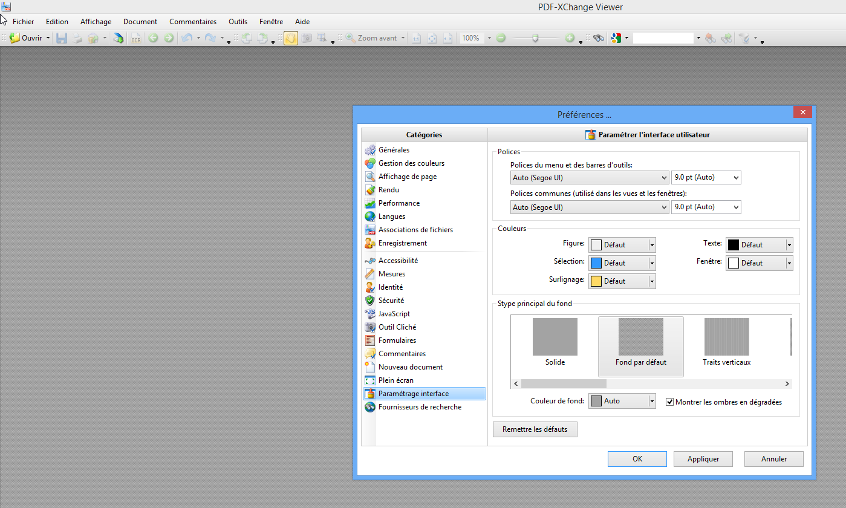Open Polices communes font size dropdown
The width and height of the screenshot is (846, 508).
(706, 207)
